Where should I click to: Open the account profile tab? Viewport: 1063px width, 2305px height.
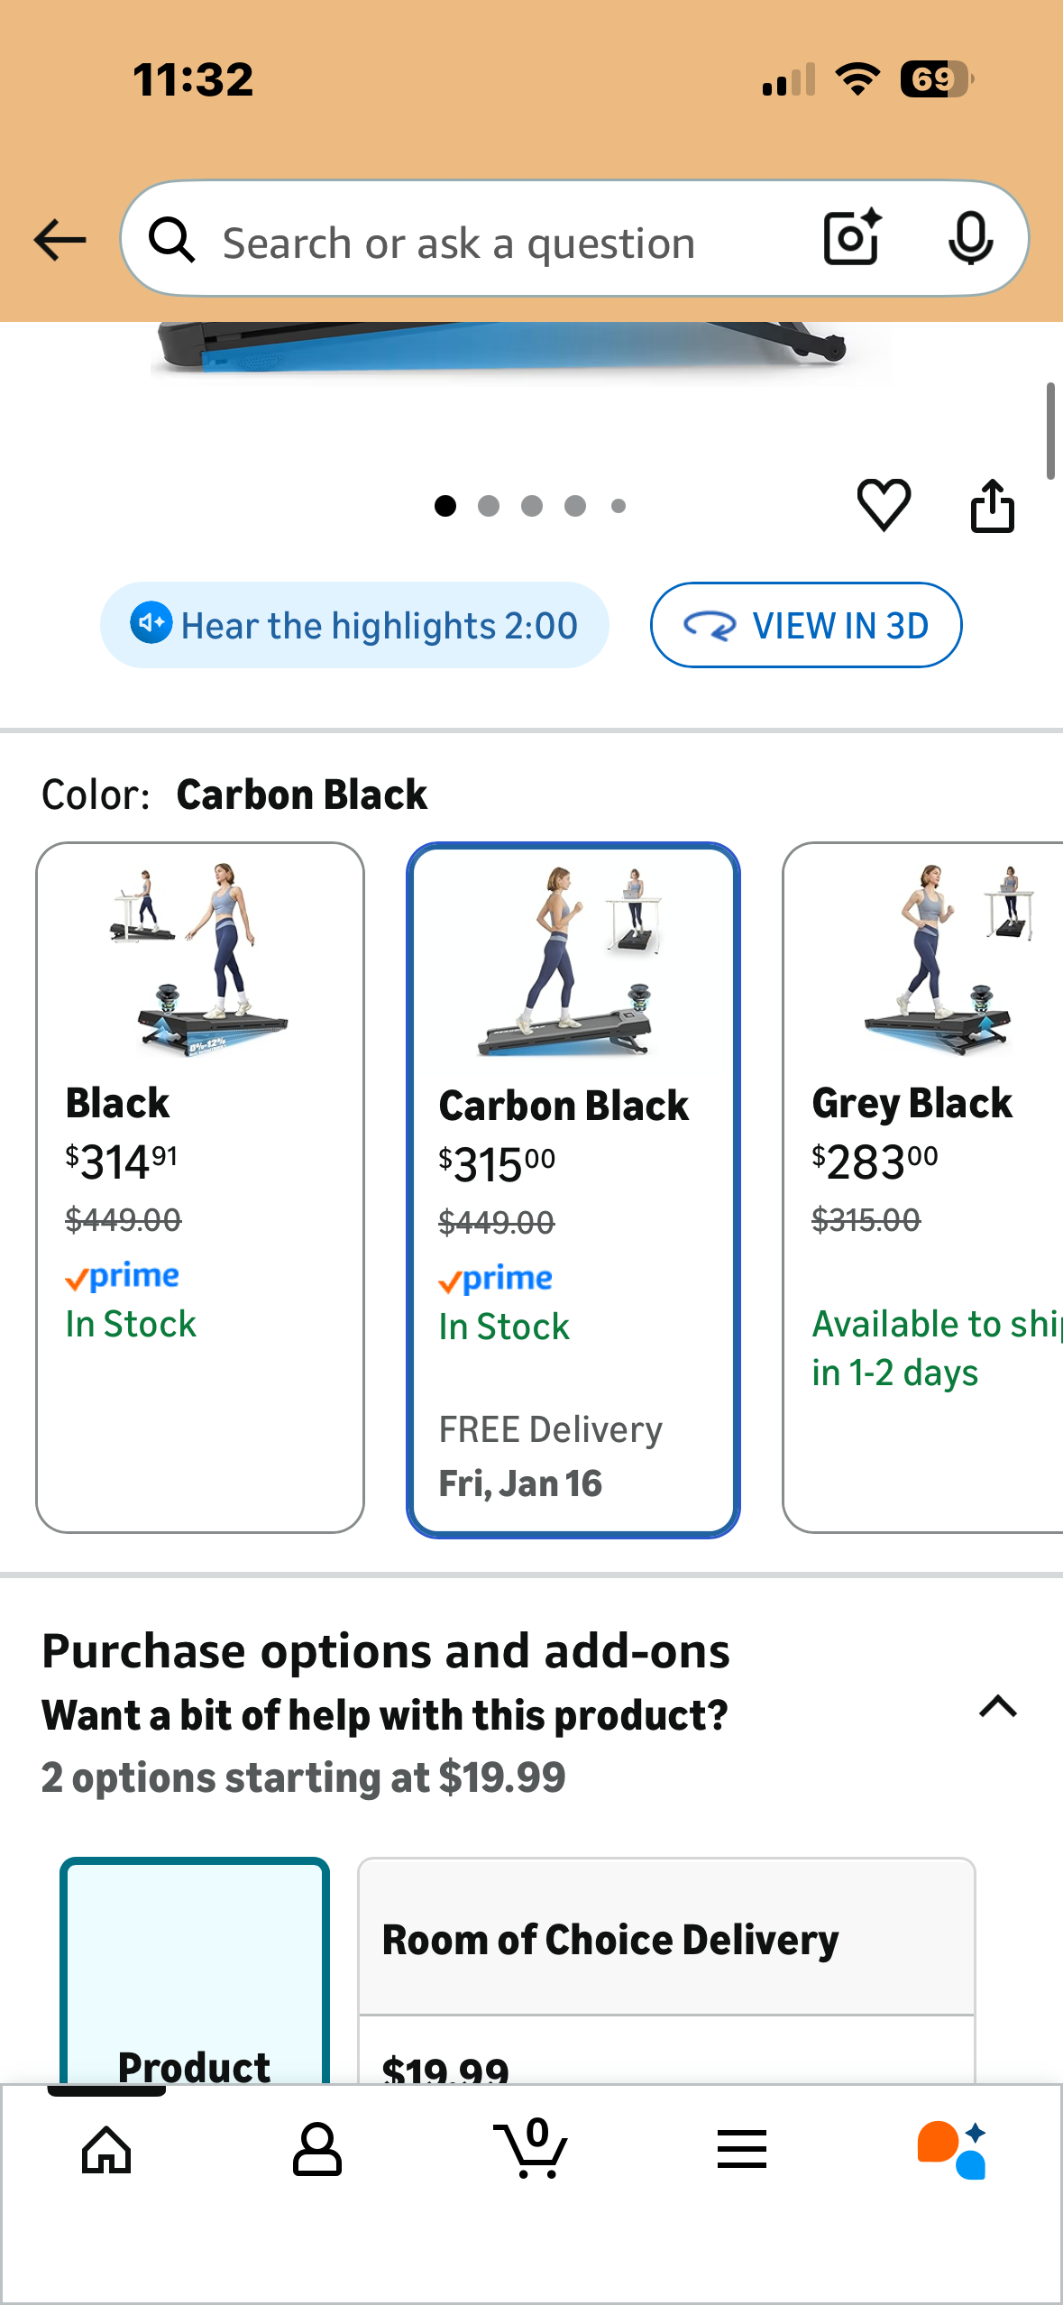317,2150
